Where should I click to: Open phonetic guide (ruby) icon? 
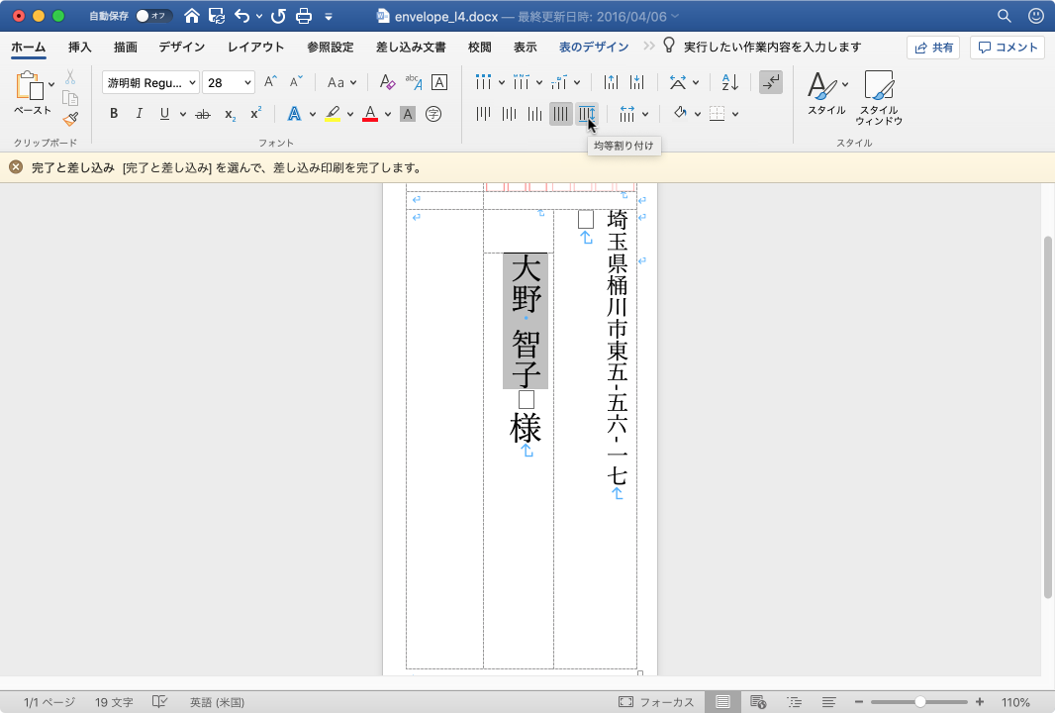pos(413,82)
